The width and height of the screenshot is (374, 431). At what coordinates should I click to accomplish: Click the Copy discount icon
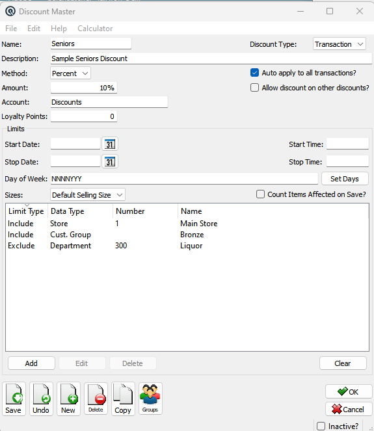pyautogui.click(x=123, y=398)
